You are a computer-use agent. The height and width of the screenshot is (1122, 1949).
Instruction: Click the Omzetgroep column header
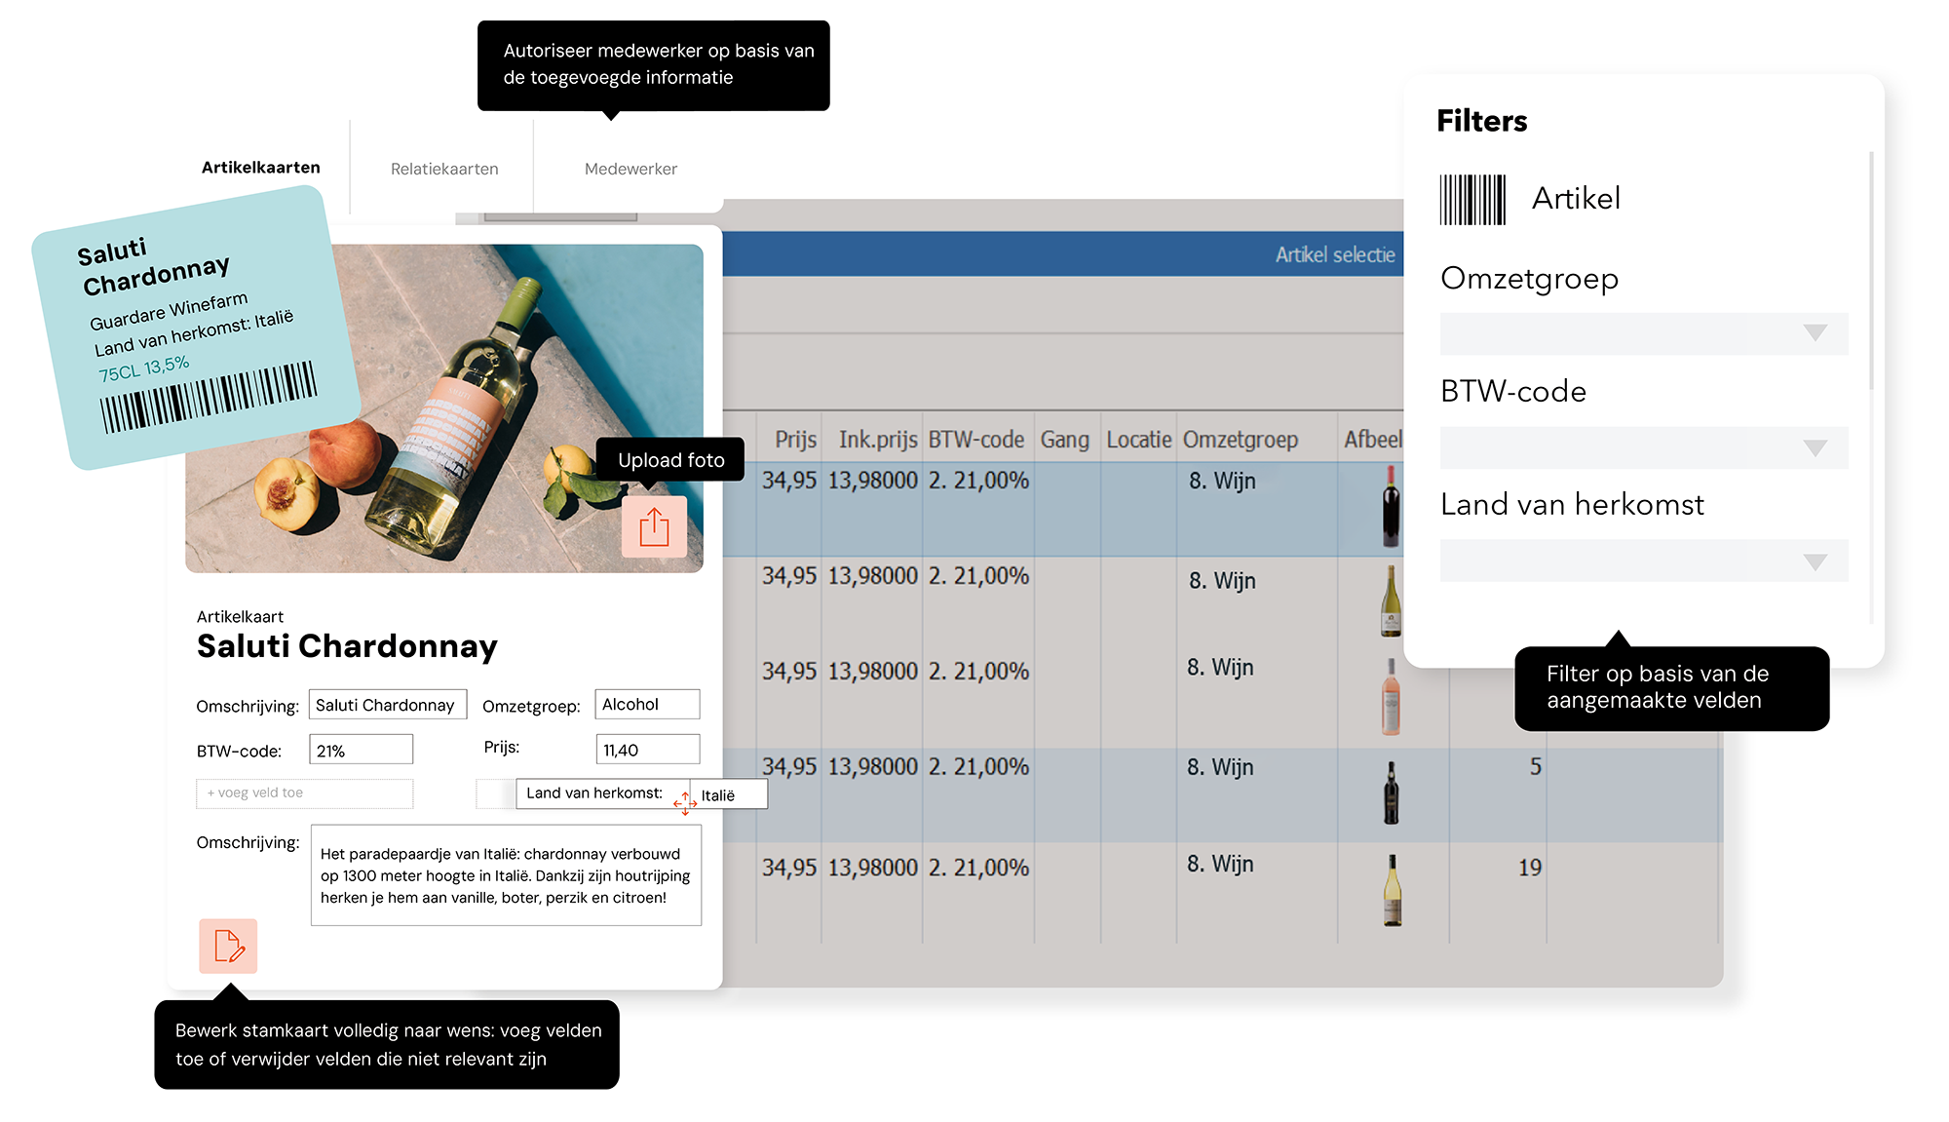(x=1240, y=440)
